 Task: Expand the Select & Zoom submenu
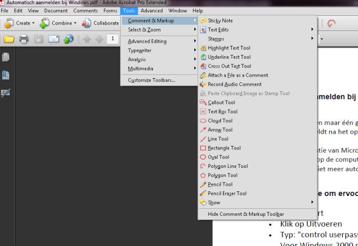point(160,30)
